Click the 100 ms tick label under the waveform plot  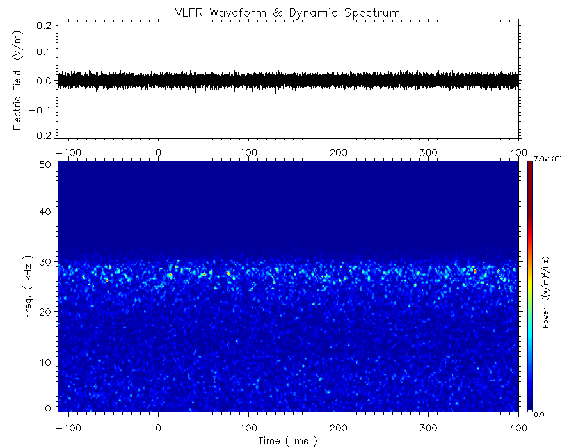pos(248,152)
